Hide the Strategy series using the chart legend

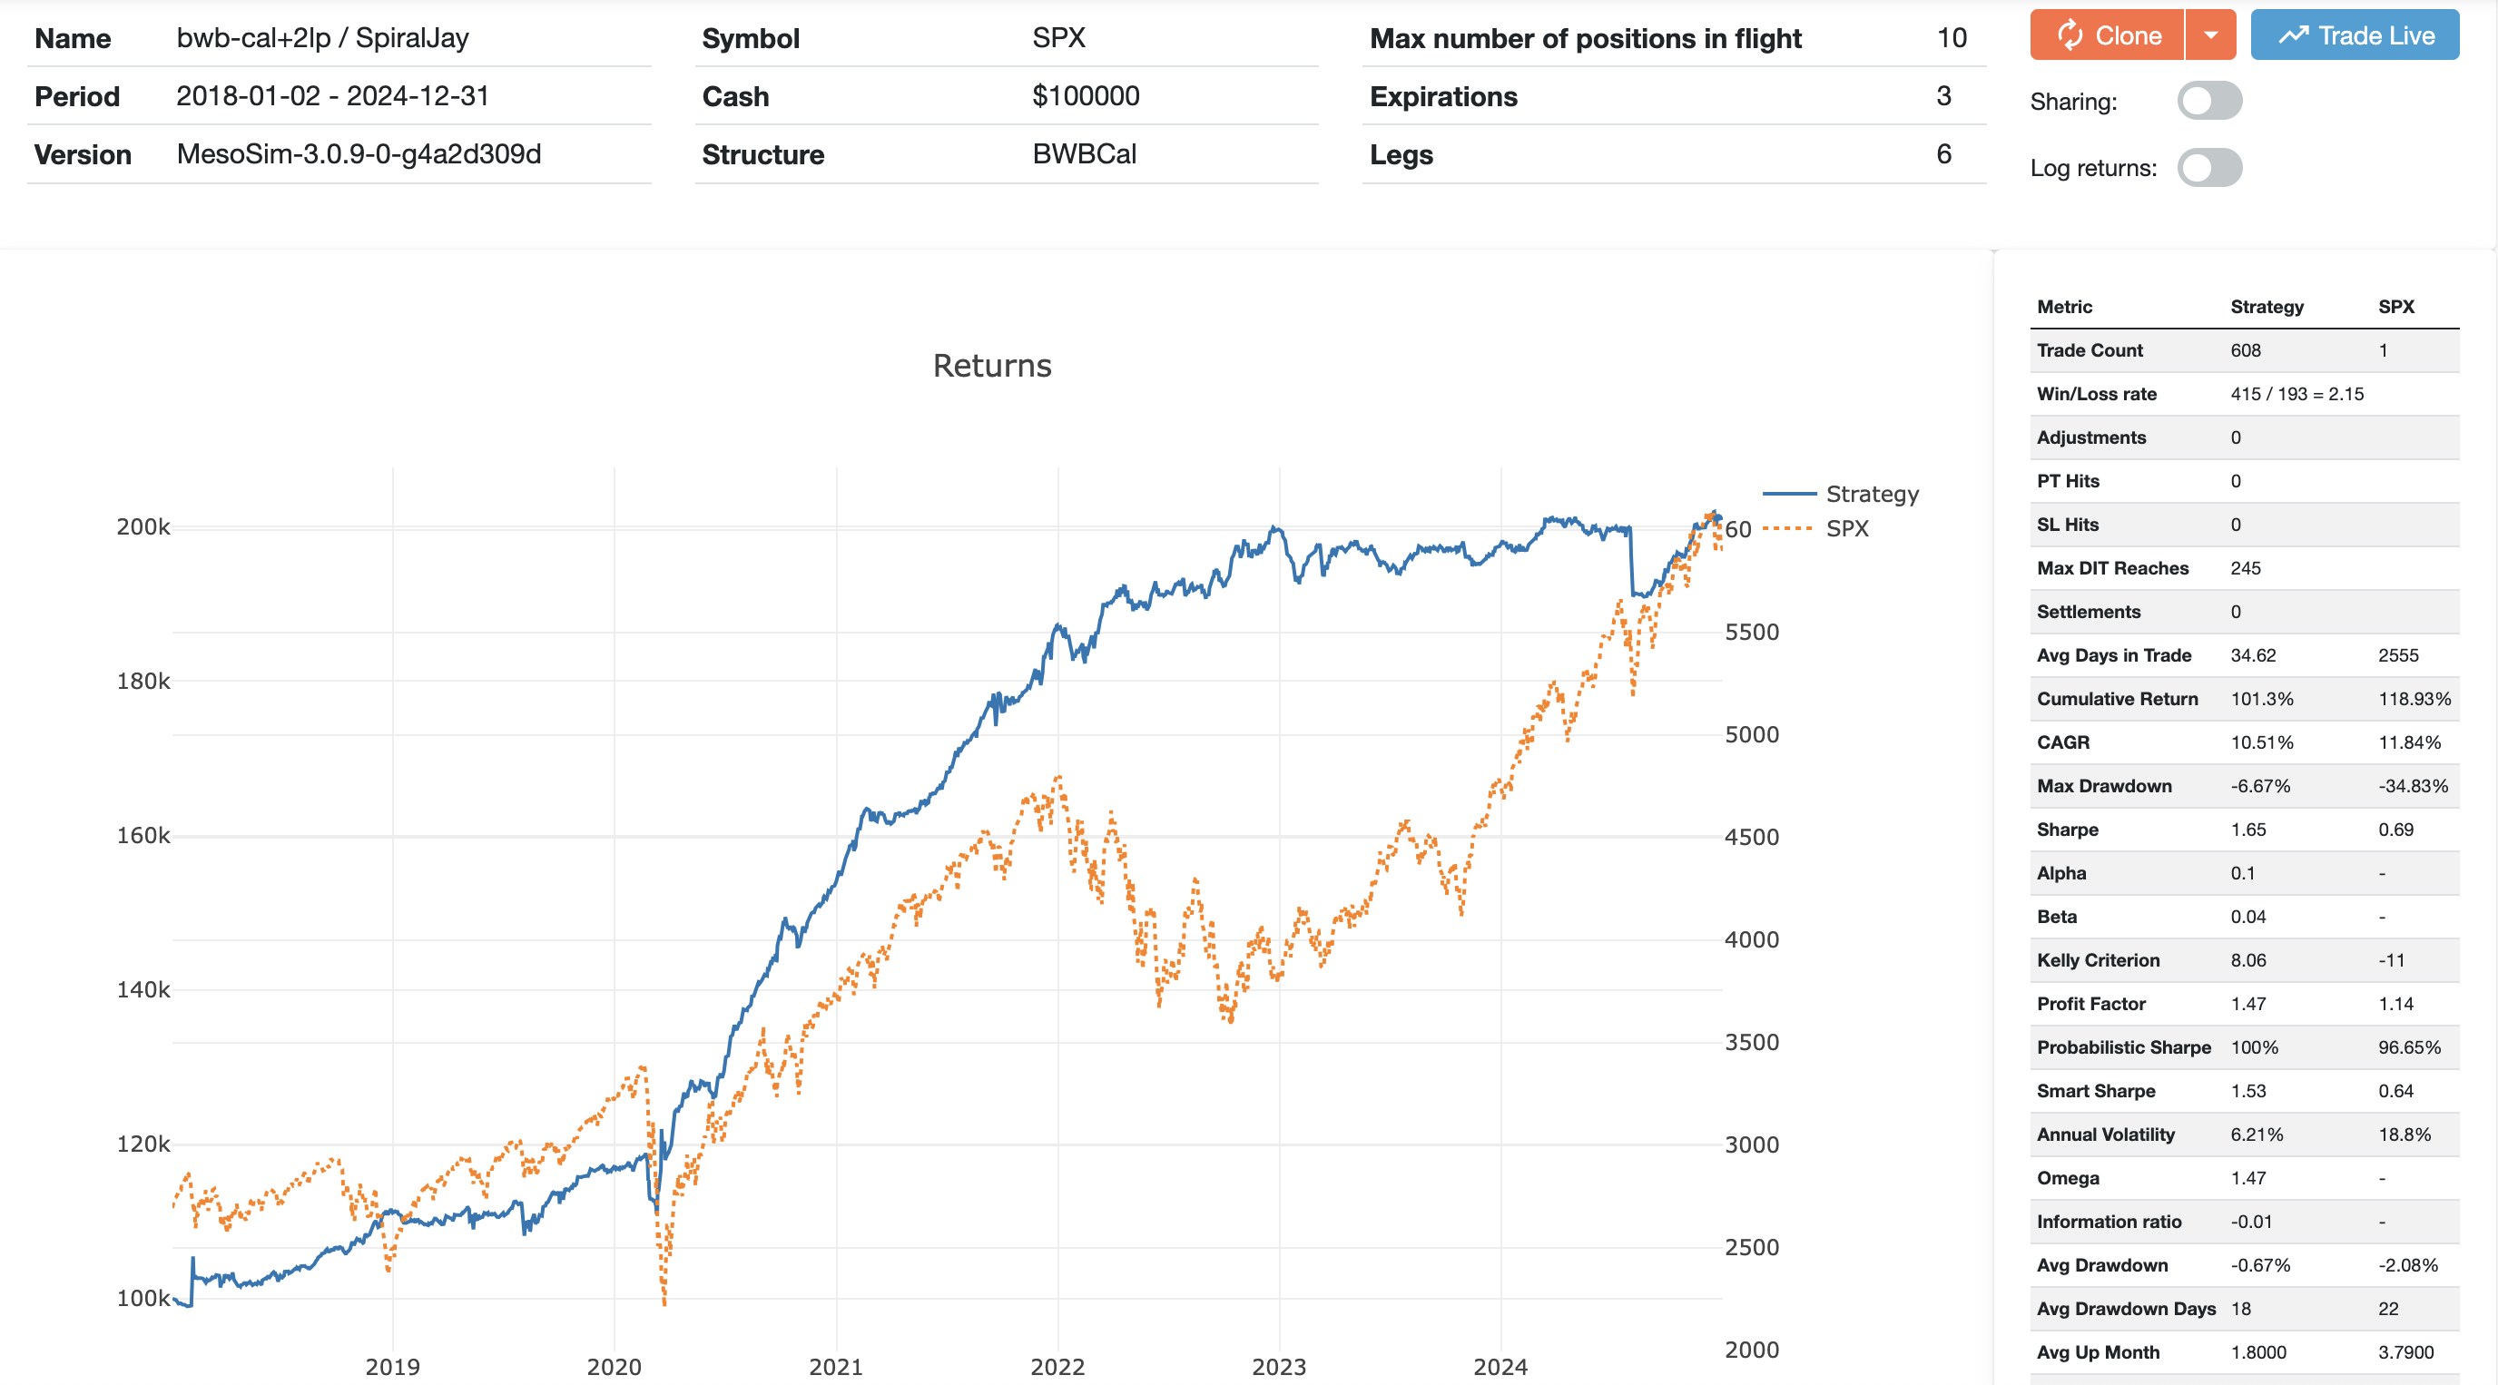click(1872, 493)
